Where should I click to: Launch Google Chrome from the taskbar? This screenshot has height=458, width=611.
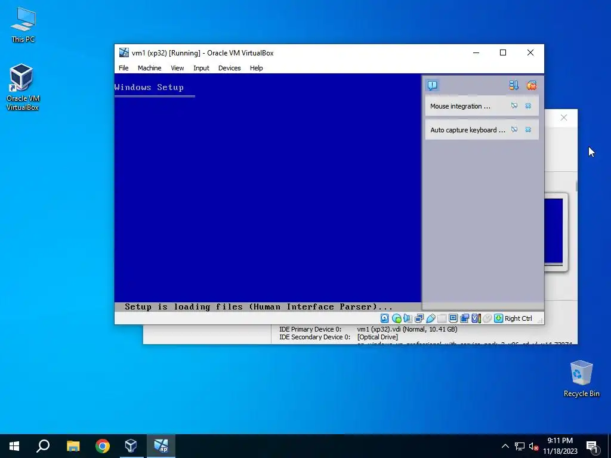[103, 446]
